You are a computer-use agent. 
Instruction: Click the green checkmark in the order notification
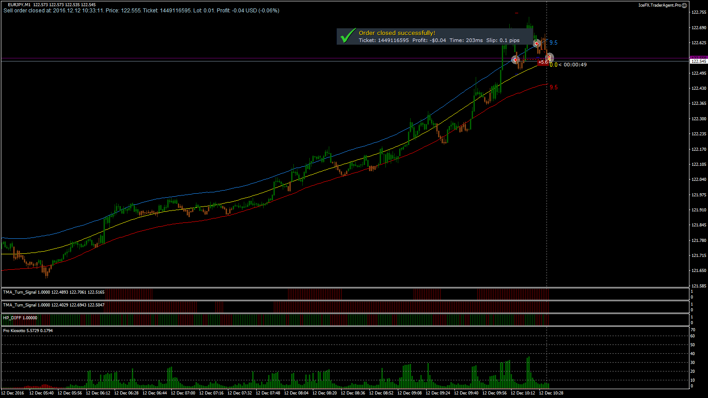tap(348, 36)
